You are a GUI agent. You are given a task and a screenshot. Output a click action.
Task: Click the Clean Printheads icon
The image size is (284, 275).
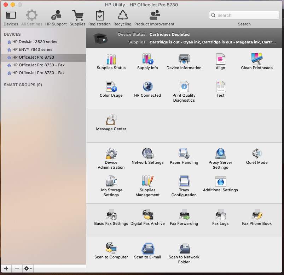pos(257,59)
